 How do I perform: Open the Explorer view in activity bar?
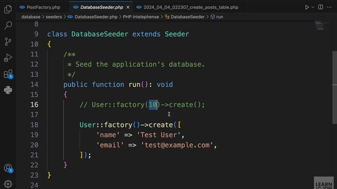tap(8, 9)
